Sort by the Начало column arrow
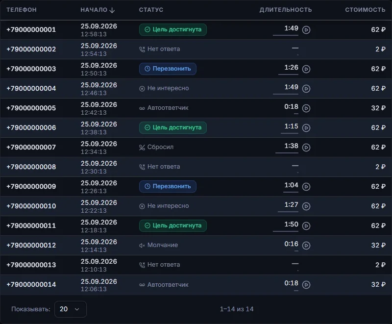This screenshot has height=324, width=392. pos(112,10)
